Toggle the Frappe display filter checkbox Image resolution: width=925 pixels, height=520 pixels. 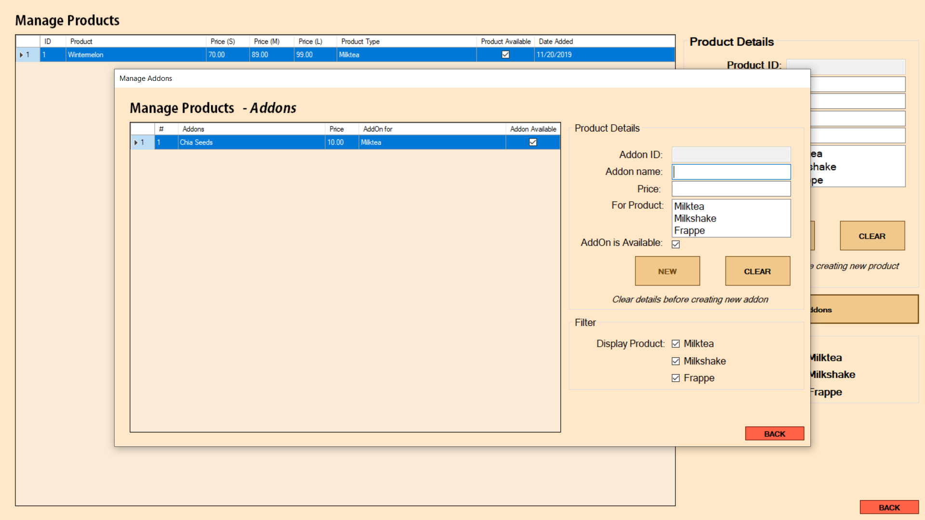pos(676,378)
